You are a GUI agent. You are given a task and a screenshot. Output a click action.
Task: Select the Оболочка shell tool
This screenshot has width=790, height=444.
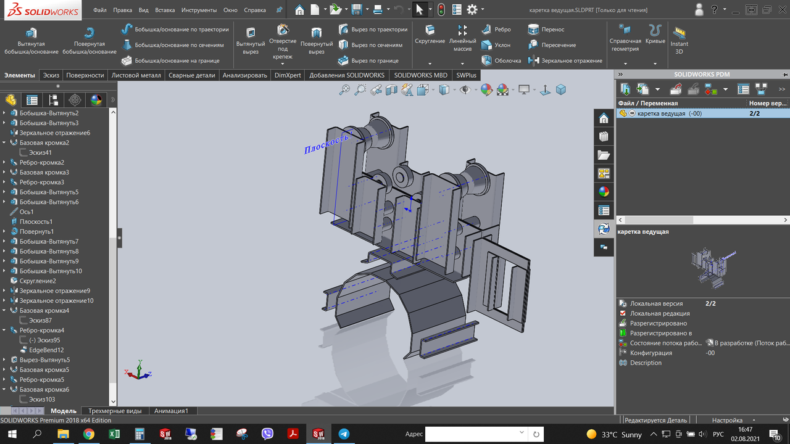point(501,60)
